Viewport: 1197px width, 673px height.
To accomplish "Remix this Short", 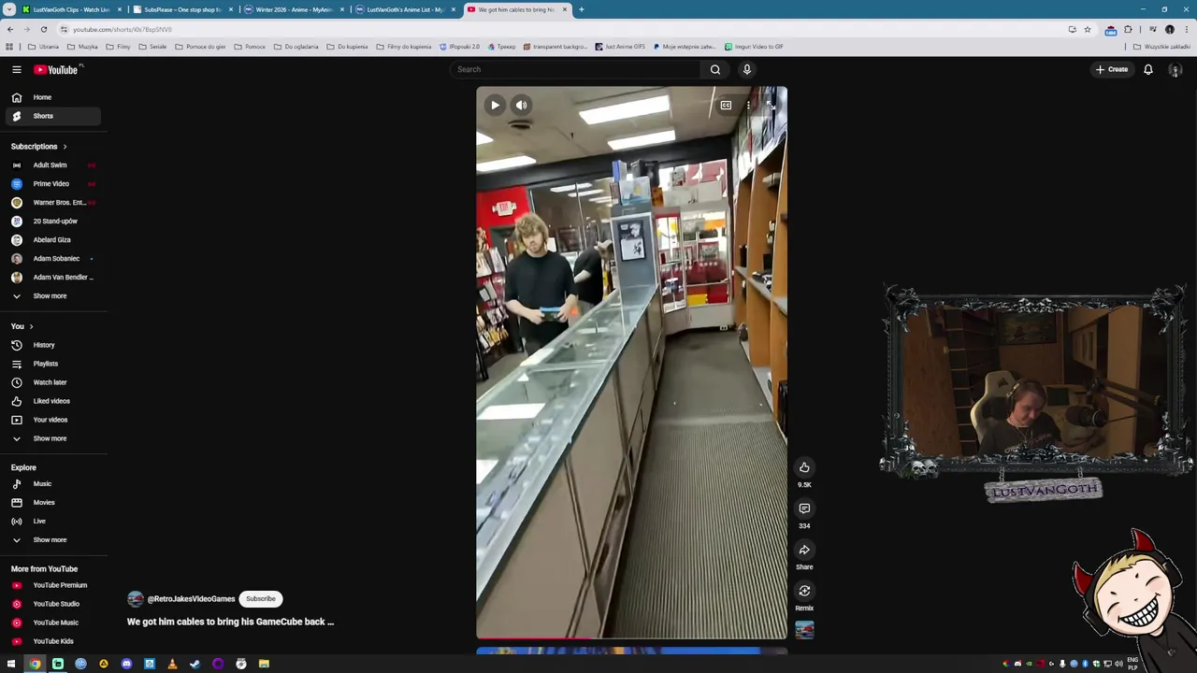I will [x=804, y=591].
